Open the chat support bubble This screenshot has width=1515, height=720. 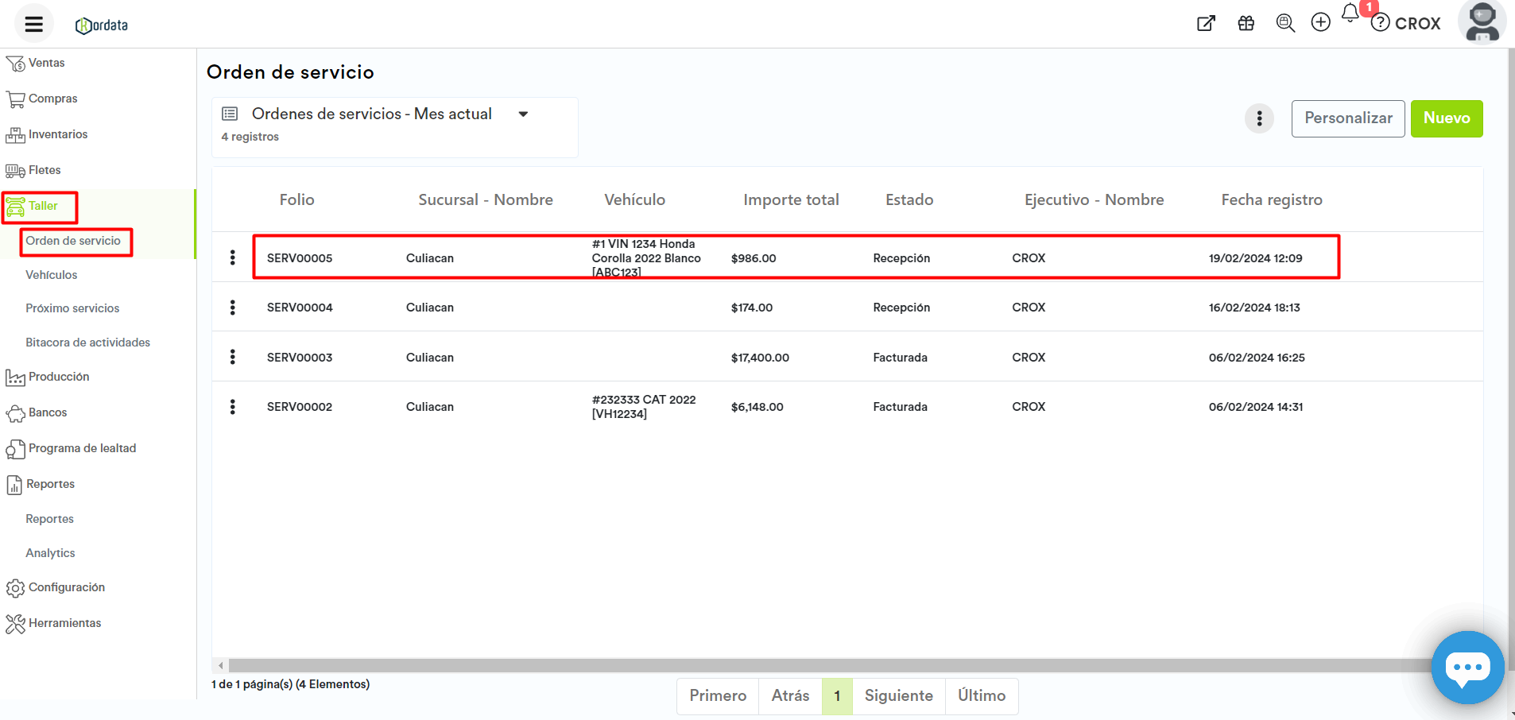[1467, 667]
